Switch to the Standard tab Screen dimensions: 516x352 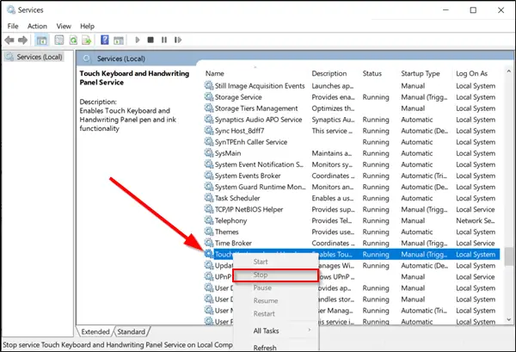[131, 331]
